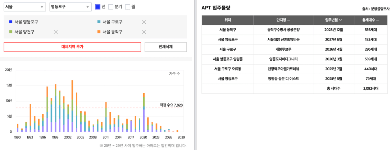Select the 영등포자이디그니티 table row
Viewport: 391px width, 150px height.
(x=295, y=59)
